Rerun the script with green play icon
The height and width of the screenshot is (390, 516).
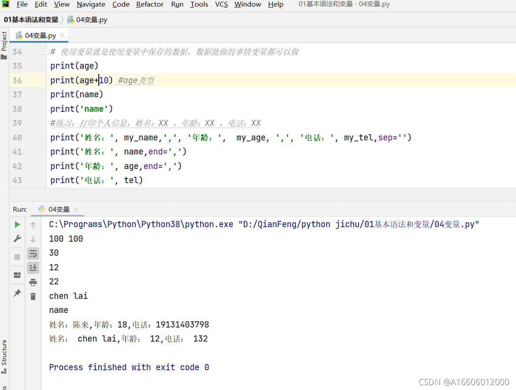click(x=18, y=225)
